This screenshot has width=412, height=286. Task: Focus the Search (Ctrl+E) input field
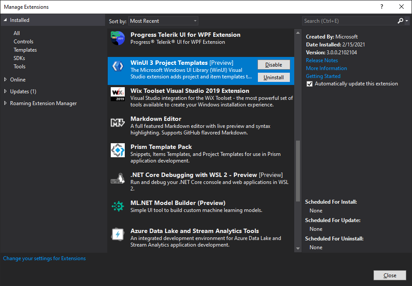click(x=349, y=21)
